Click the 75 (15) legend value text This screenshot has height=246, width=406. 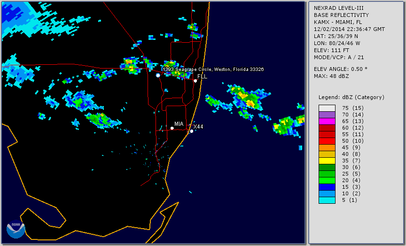pos(353,108)
